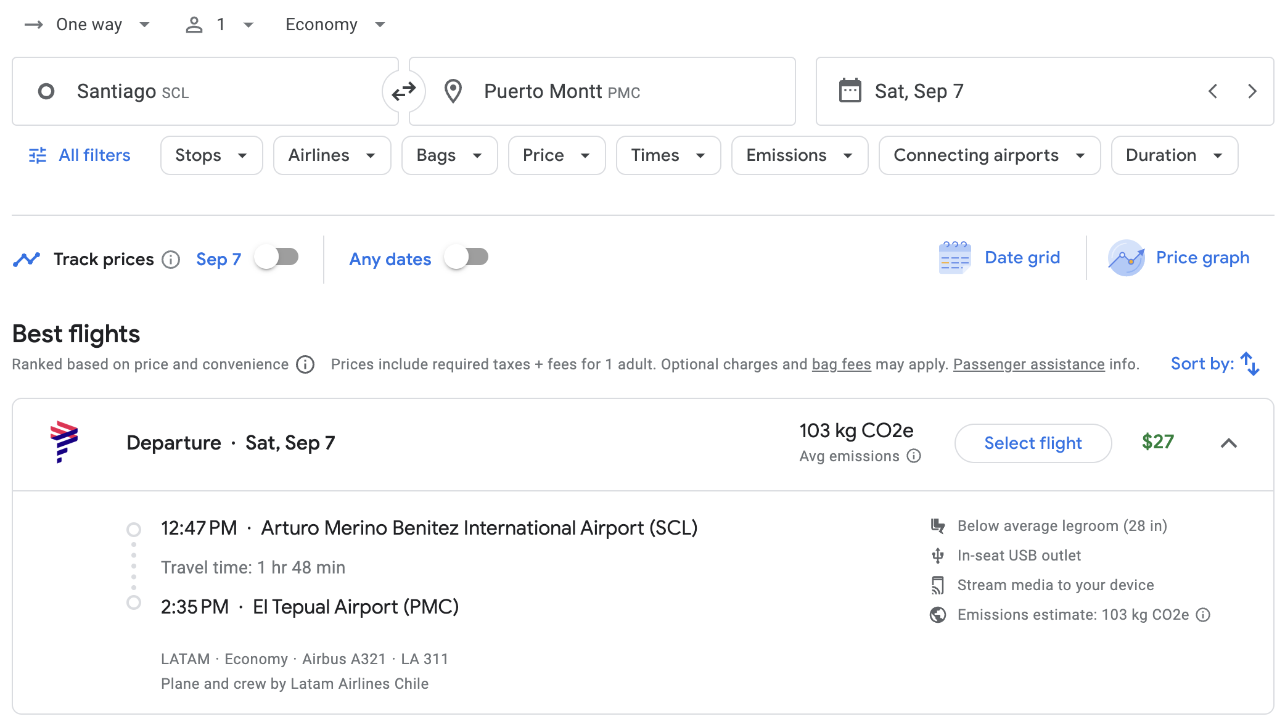Open All filters panel
Screen dimensions: 1285x719
point(80,155)
